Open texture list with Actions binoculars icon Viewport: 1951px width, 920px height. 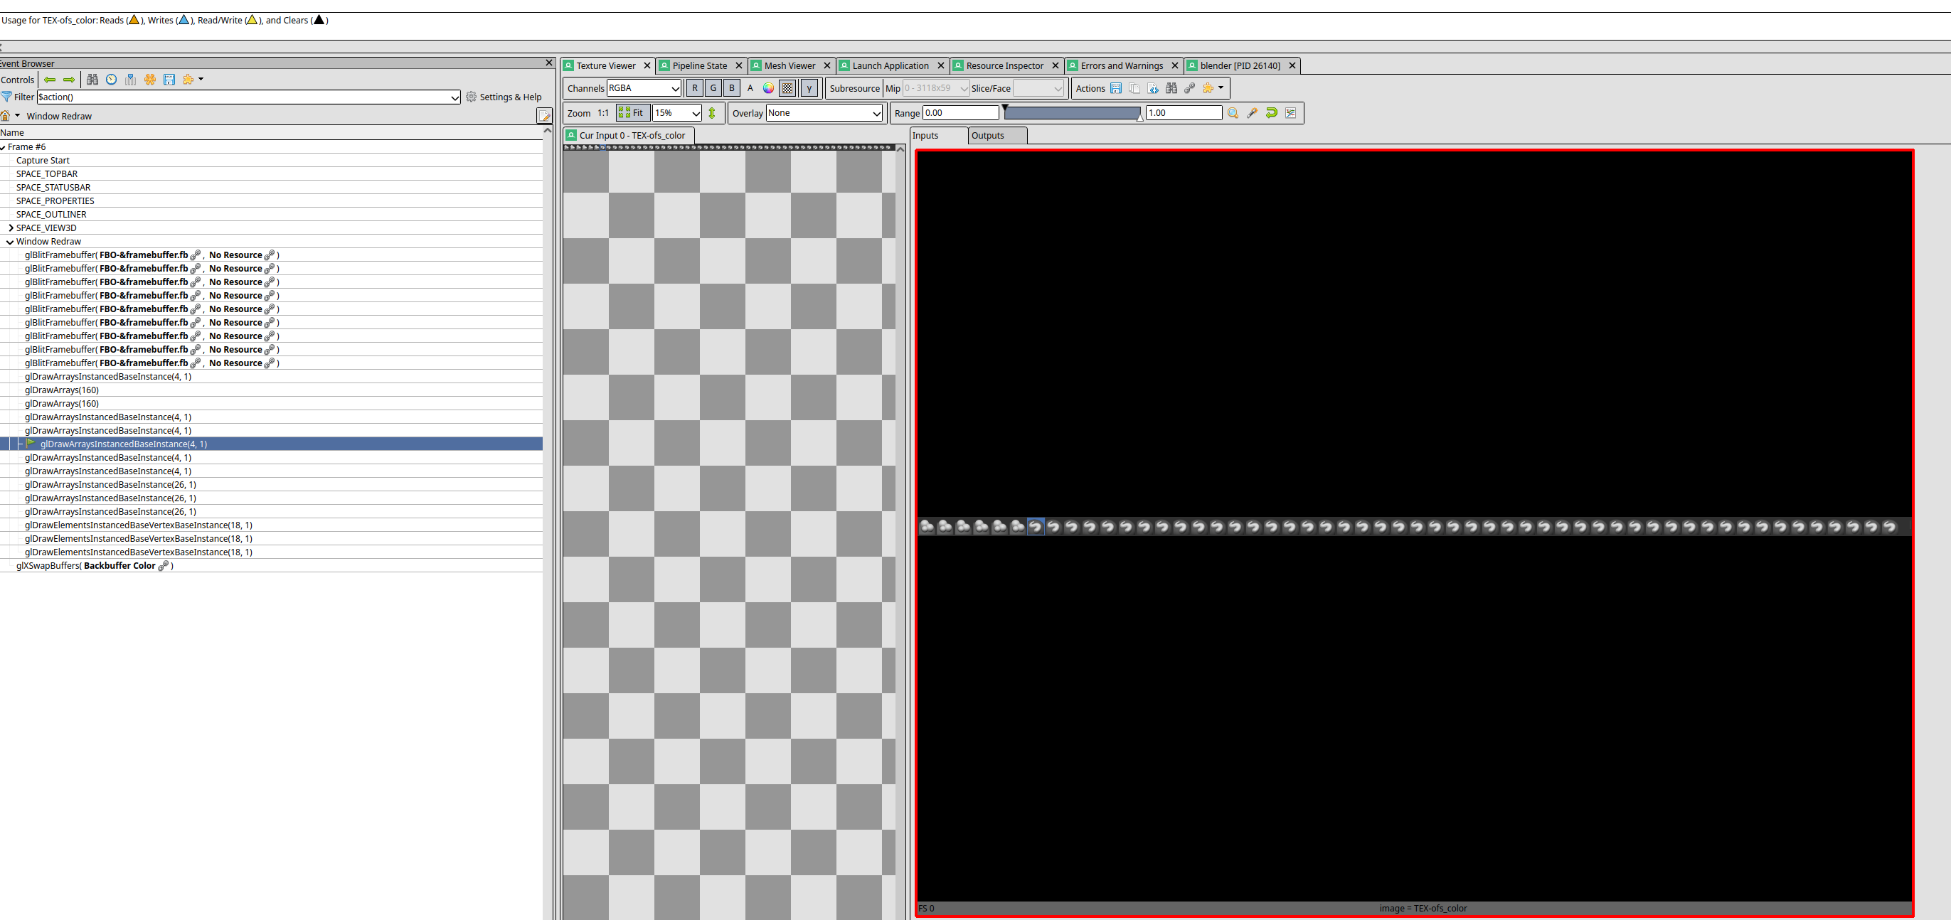coord(1171,89)
